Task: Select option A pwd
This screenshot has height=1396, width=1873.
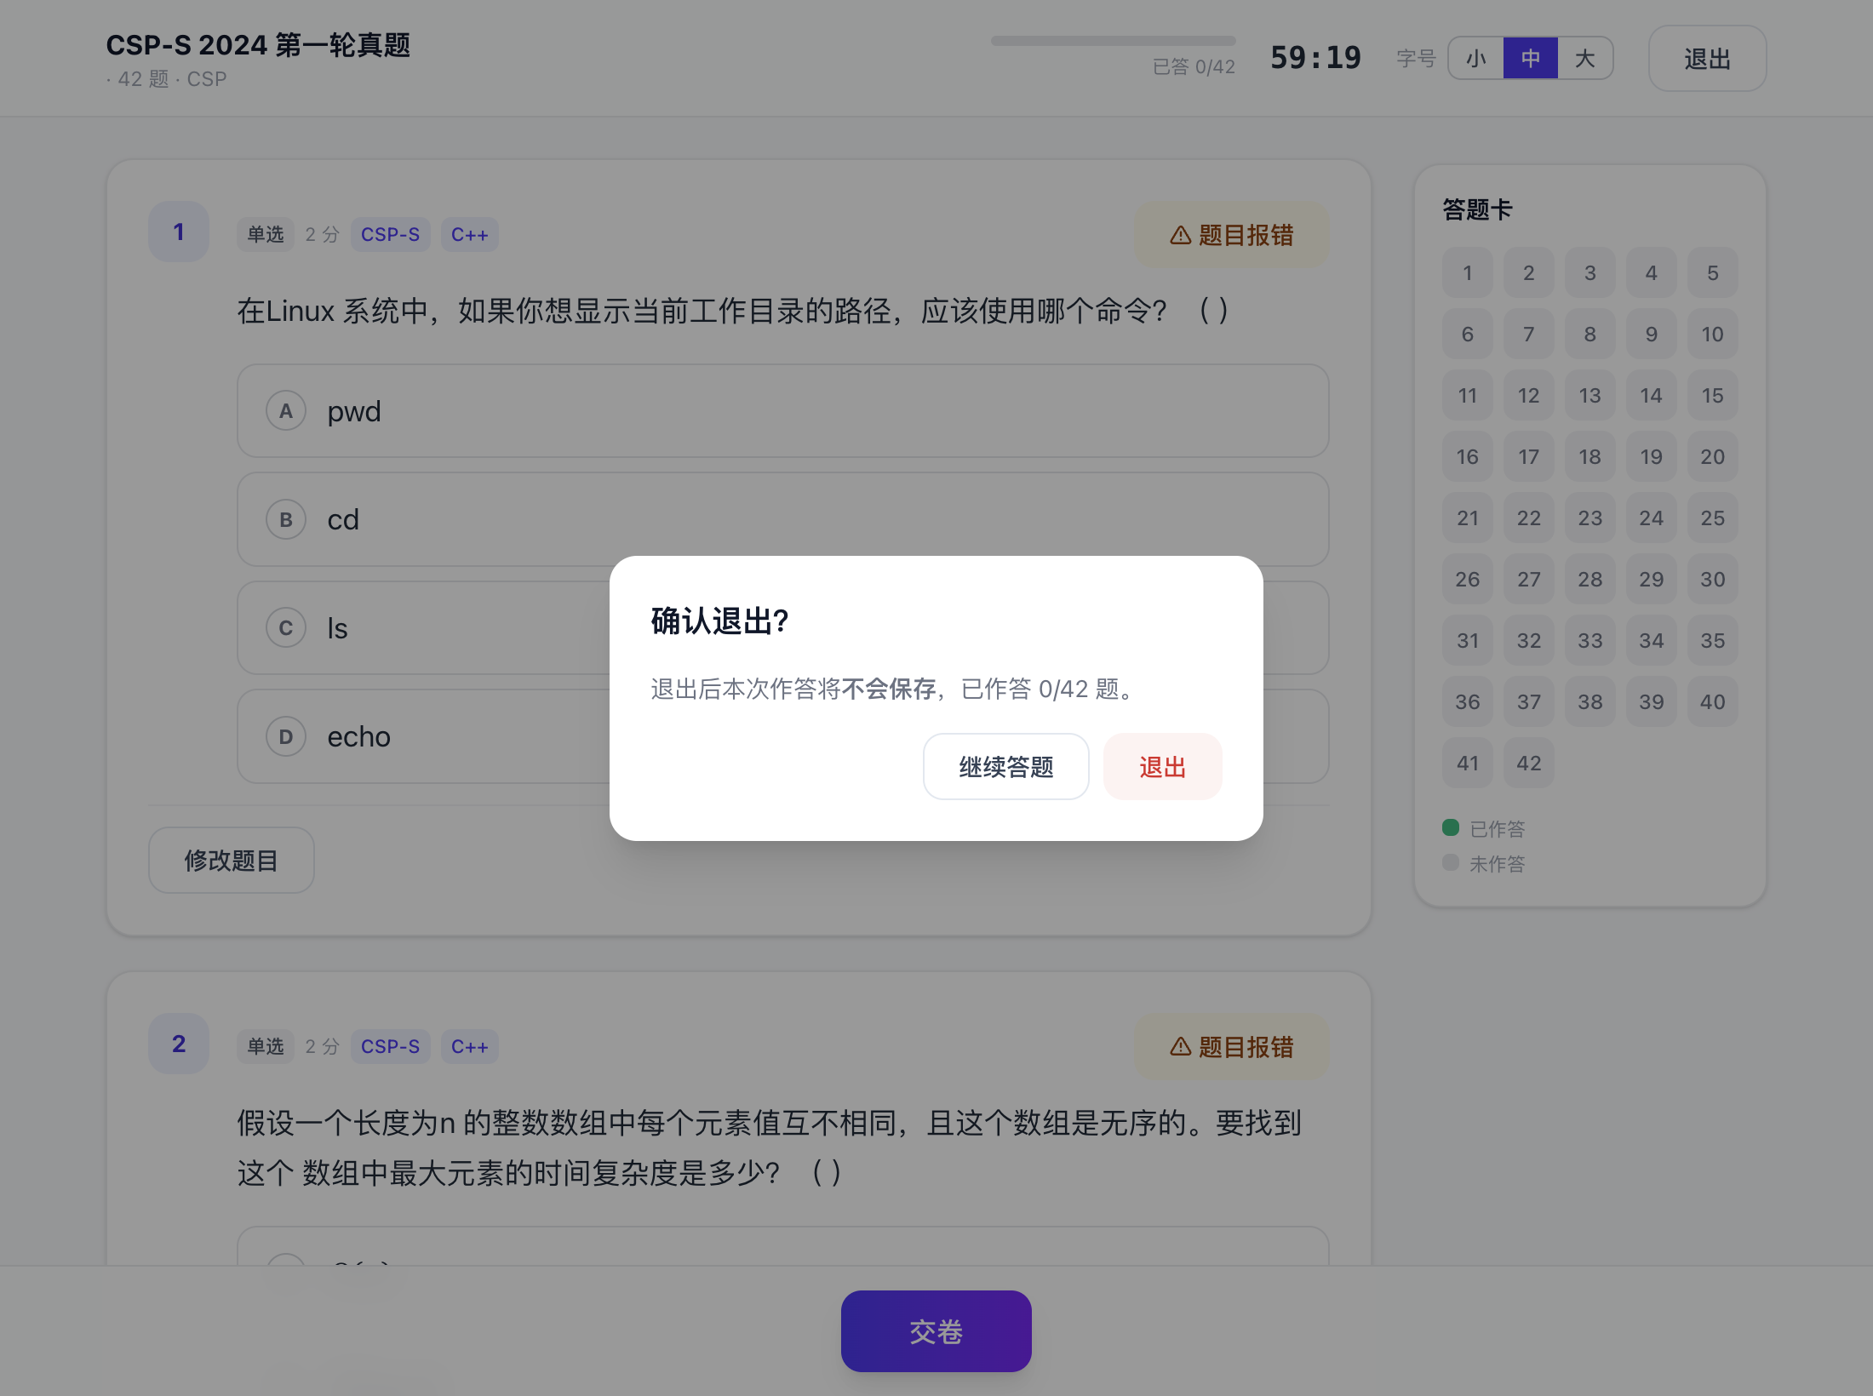Action: point(782,411)
